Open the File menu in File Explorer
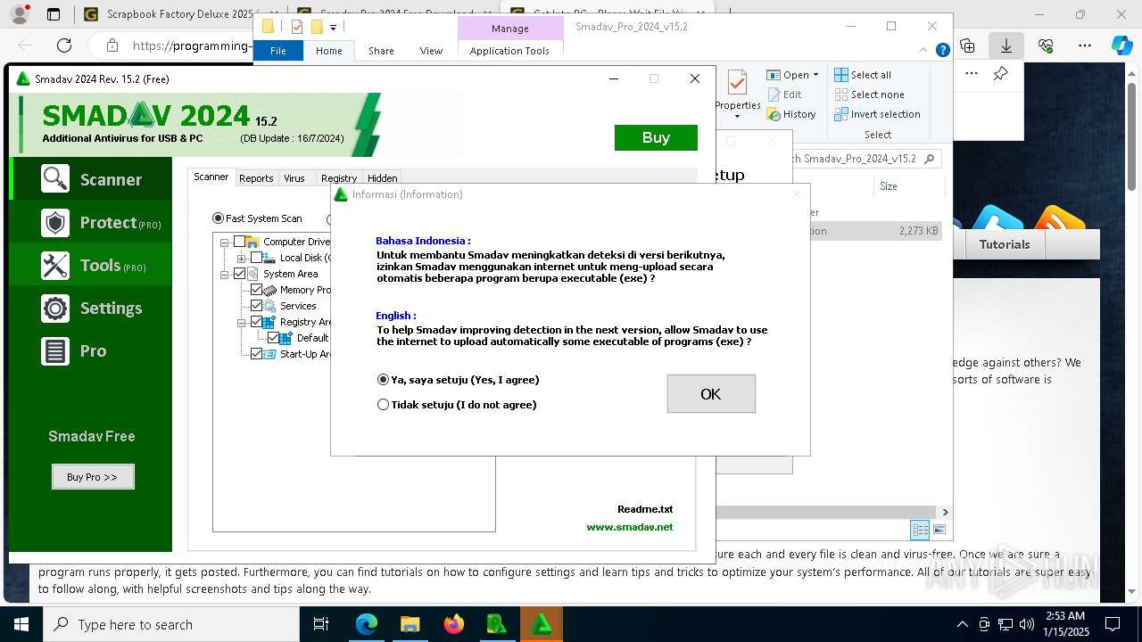Screen dimensions: 1142x642 tap(278, 51)
